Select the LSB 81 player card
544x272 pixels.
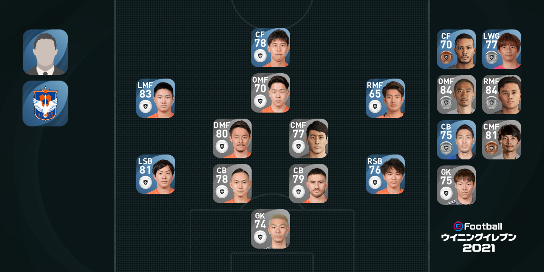pos(156,174)
